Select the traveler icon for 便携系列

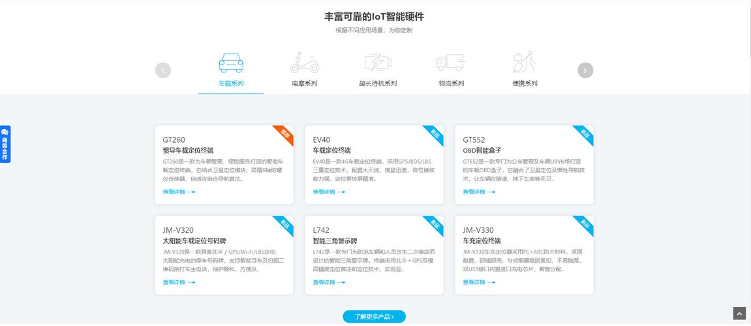[x=525, y=62]
